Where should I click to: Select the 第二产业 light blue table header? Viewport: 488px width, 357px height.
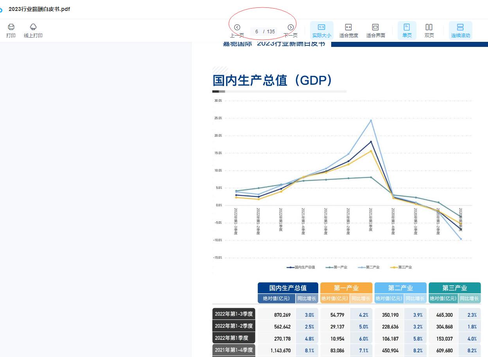(400, 288)
